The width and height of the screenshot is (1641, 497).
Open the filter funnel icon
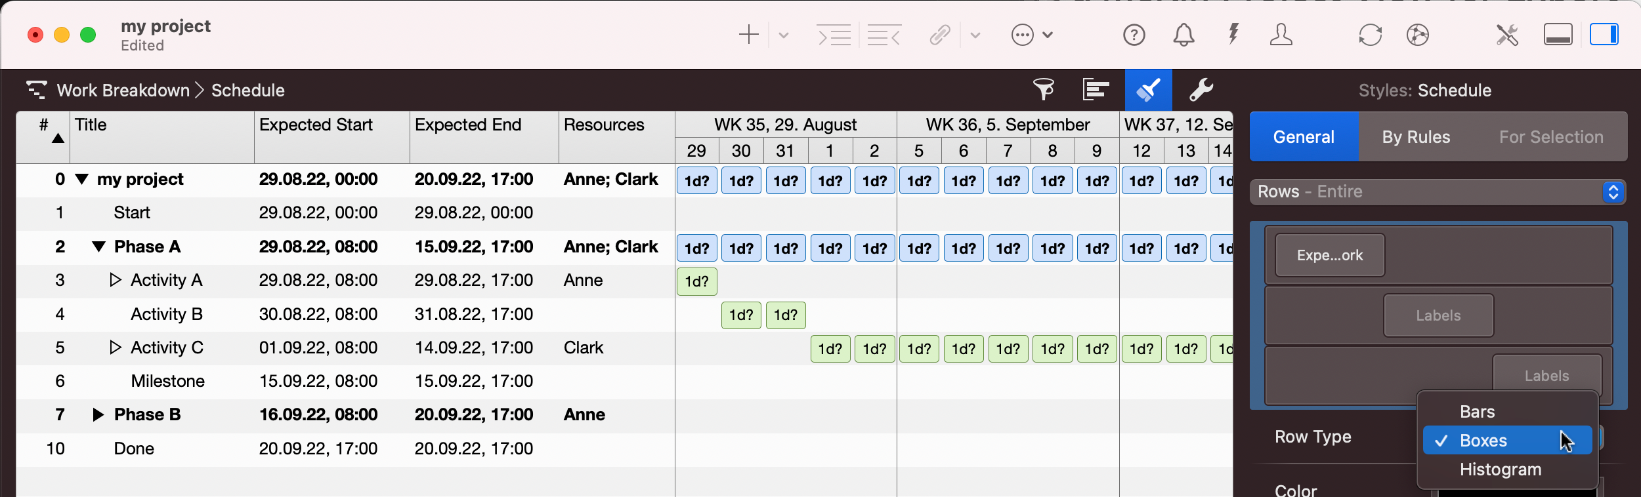point(1044,90)
